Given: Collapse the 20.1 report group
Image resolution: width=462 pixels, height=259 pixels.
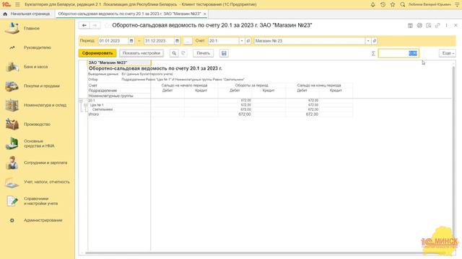Looking at the screenshot, I should (81, 101).
